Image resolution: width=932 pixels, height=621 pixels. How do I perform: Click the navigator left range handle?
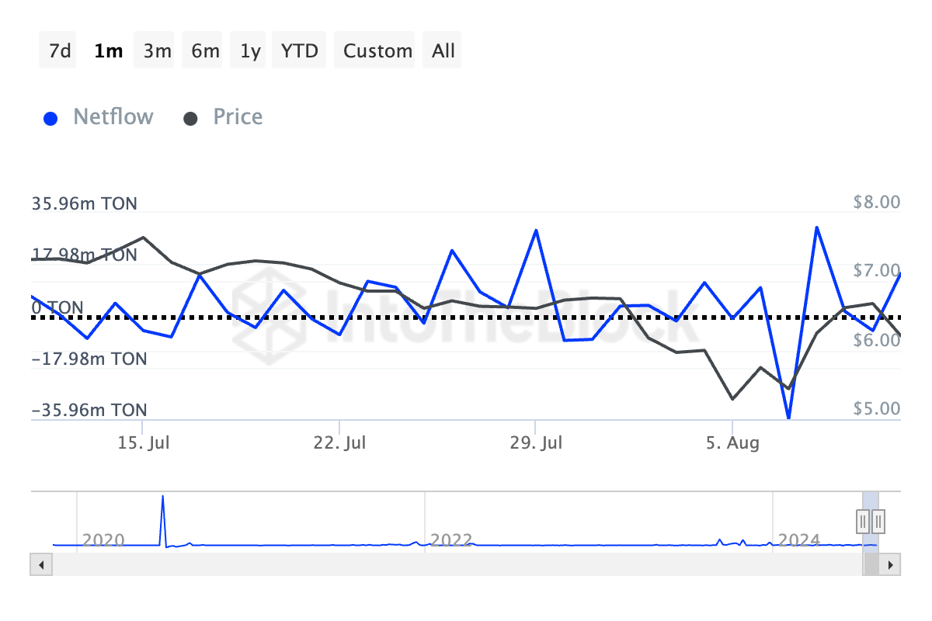[863, 520]
